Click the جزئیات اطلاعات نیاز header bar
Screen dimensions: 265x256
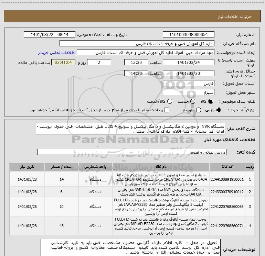point(132,16)
